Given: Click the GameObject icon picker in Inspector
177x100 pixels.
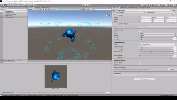Looking at the screenshot, I should [x=114, y=11].
